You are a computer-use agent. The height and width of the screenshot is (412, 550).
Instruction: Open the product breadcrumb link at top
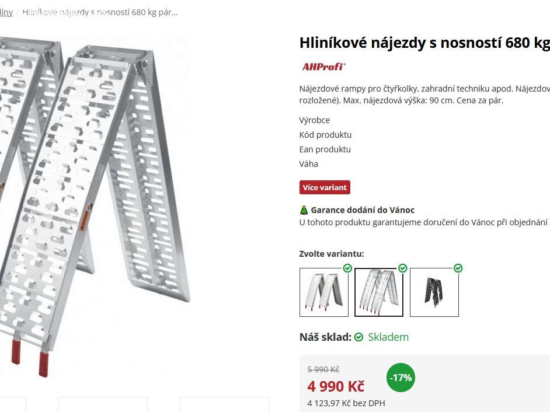tap(100, 12)
